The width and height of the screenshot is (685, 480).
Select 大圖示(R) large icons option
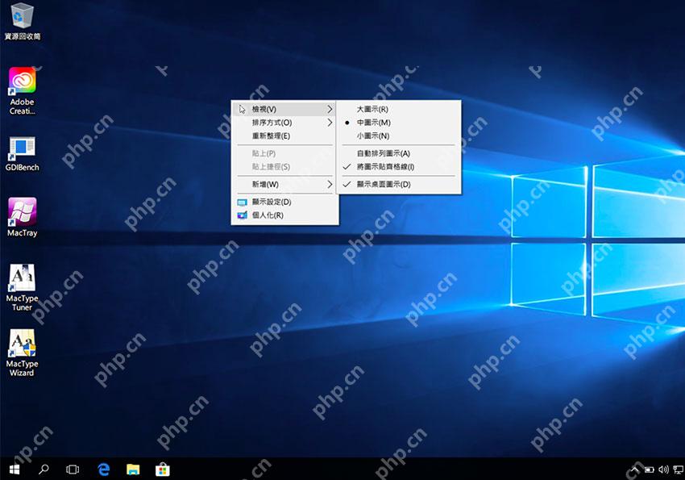pos(398,109)
